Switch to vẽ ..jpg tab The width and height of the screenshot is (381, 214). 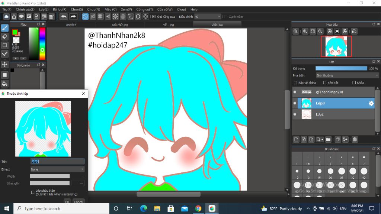[x=169, y=25]
